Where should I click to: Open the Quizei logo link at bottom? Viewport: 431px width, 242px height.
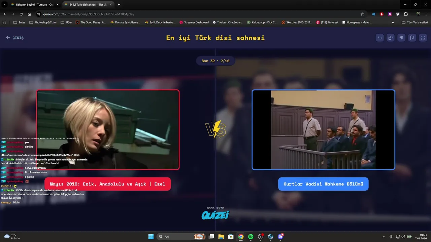tap(215, 214)
